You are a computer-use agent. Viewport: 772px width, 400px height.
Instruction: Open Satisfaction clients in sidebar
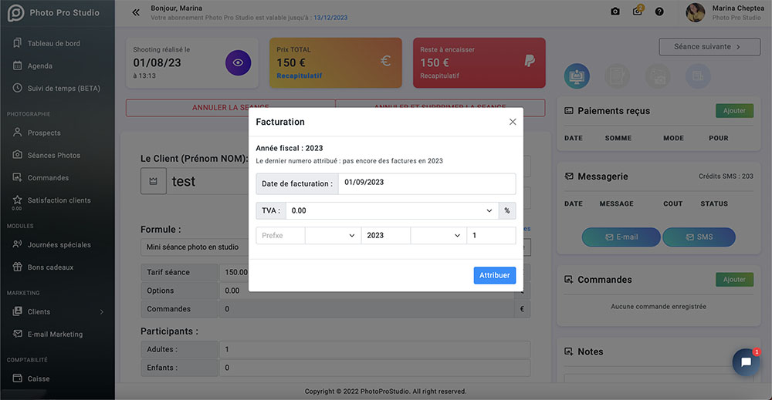click(x=59, y=200)
